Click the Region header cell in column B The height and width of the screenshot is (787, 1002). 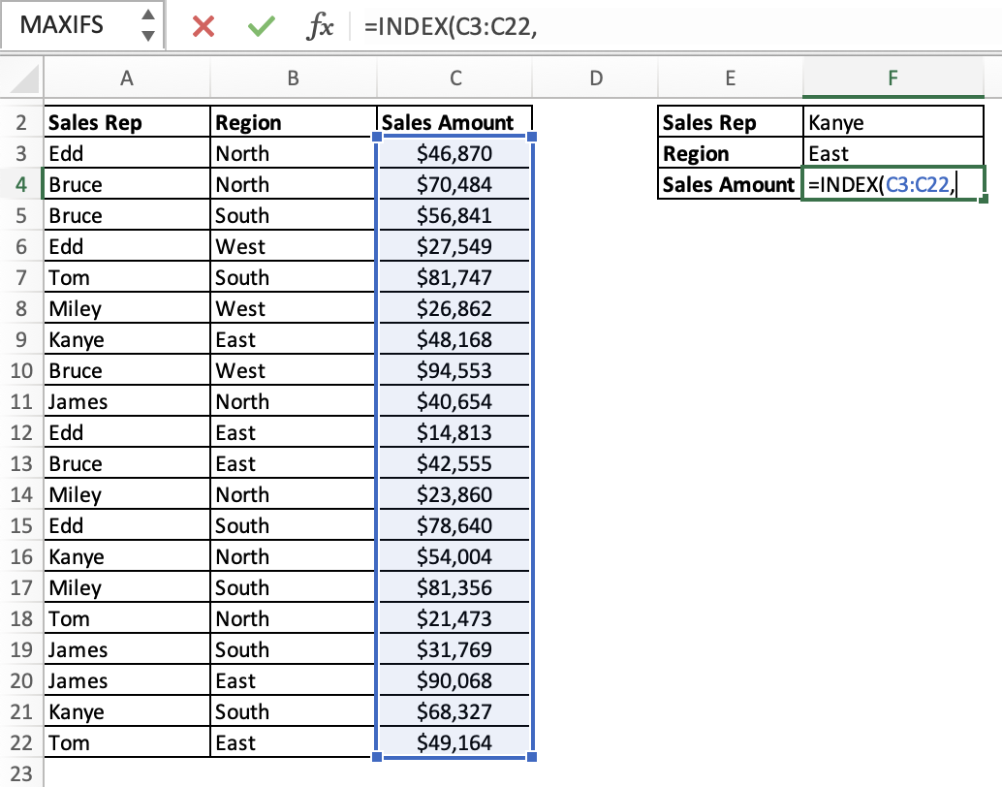(293, 121)
